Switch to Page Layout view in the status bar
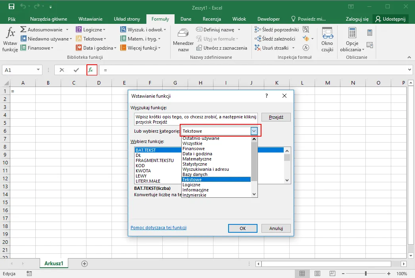The height and width of the screenshot is (278, 415). [317, 274]
